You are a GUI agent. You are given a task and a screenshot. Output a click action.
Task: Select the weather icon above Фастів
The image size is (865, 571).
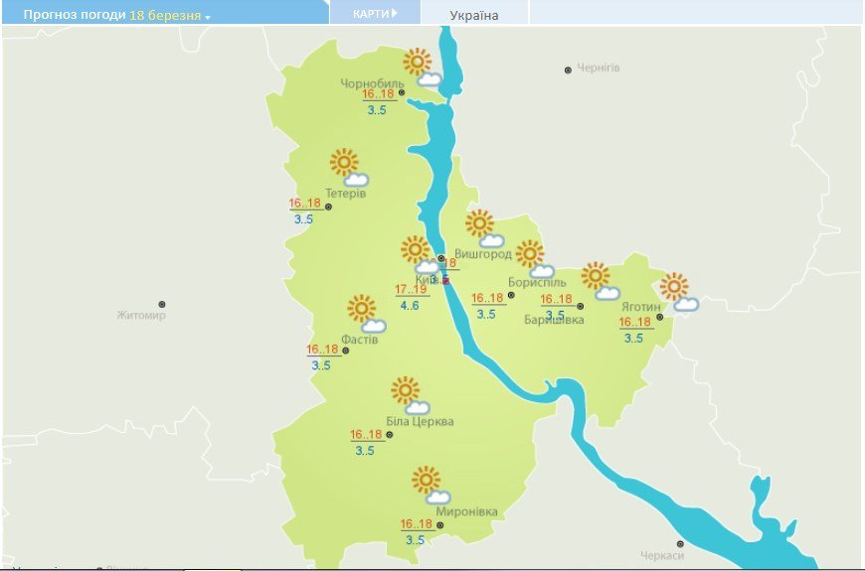click(366, 314)
